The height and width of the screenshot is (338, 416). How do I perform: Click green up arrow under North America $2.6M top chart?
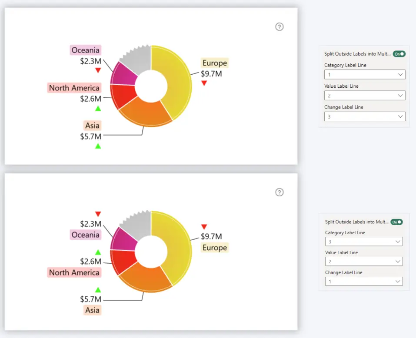point(98,109)
